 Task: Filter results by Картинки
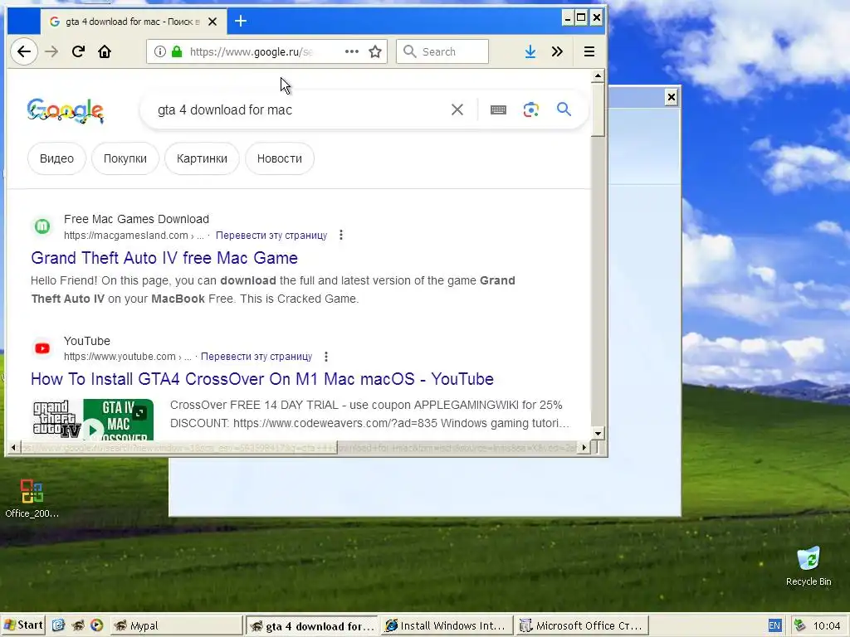(x=202, y=158)
